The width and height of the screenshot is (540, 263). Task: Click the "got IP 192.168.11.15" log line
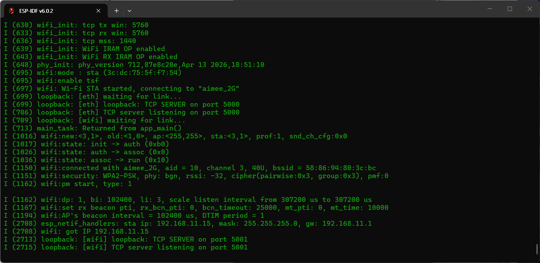point(76,231)
